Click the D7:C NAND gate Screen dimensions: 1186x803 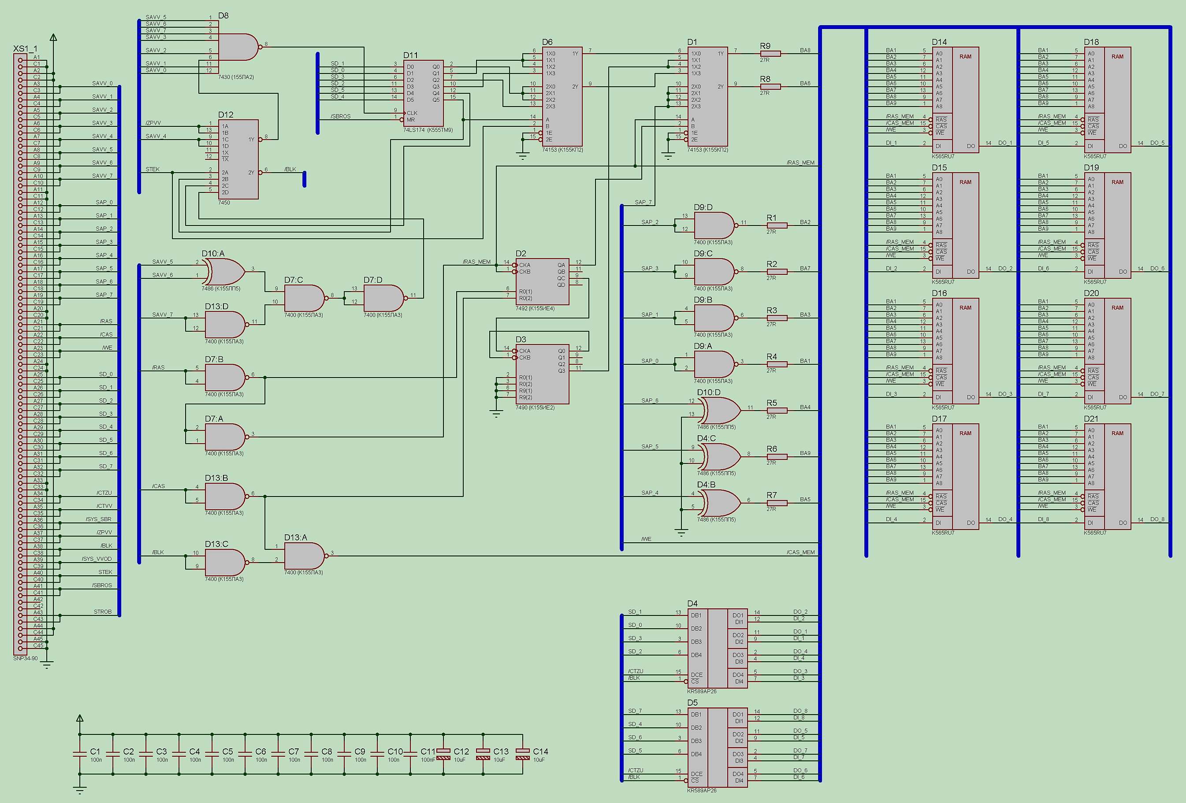point(304,298)
